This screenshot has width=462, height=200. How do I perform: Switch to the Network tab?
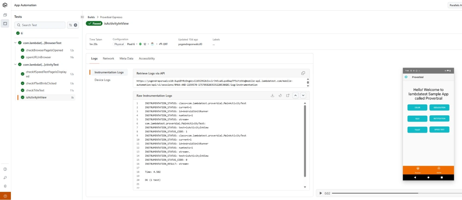coord(108,58)
